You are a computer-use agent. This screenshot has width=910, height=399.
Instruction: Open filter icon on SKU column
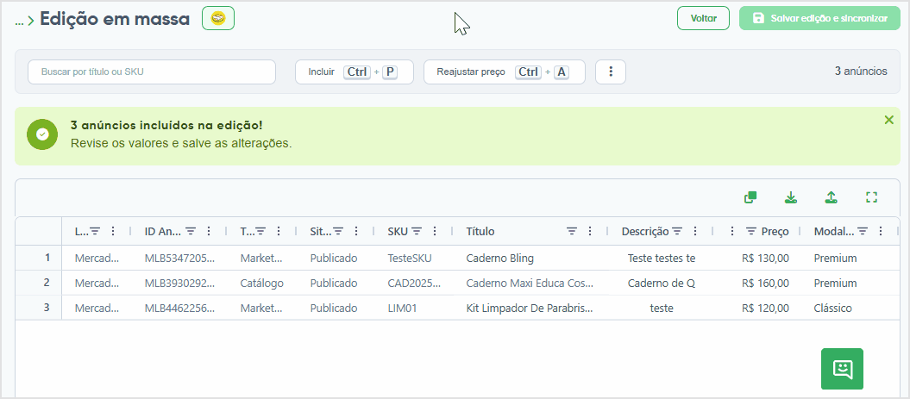click(x=417, y=231)
